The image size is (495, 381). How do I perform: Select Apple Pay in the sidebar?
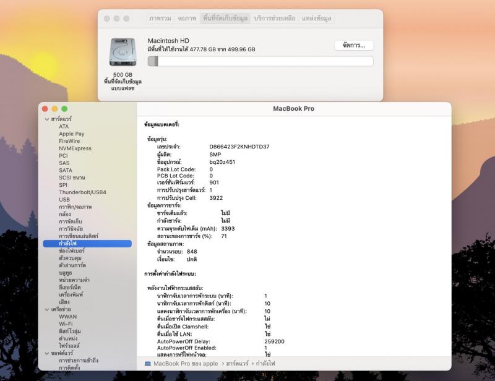click(72, 134)
